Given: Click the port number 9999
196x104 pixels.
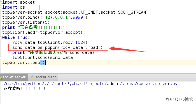Looking at the screenshot, I should pyautogui.click(x=78, y=17).
